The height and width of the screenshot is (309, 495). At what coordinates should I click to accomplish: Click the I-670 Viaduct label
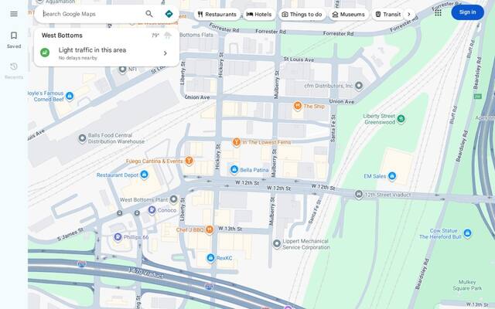[x=146, y=273]
